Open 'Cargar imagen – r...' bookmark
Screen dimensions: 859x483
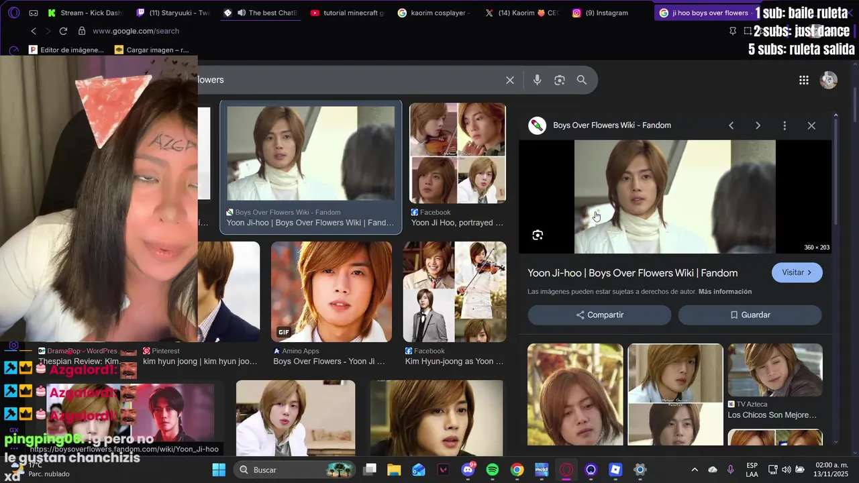(152, 50)
